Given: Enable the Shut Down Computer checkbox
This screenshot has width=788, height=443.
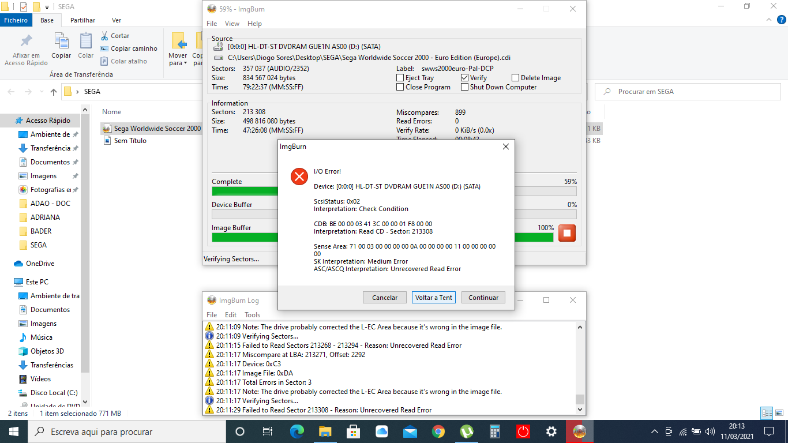Looking at the screenshot, I should [x=465, y=87].
